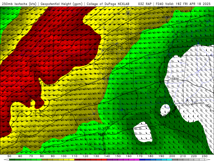Click the 10800 contour label in the yellow area
The height and width of the screenshot is (161, 214).
tap(29, 137)
